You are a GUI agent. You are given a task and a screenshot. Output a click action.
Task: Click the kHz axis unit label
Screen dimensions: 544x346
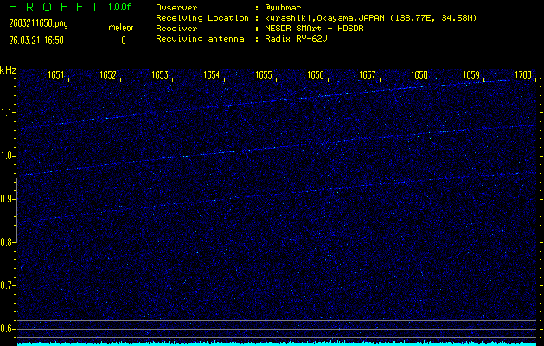point(8,70)
